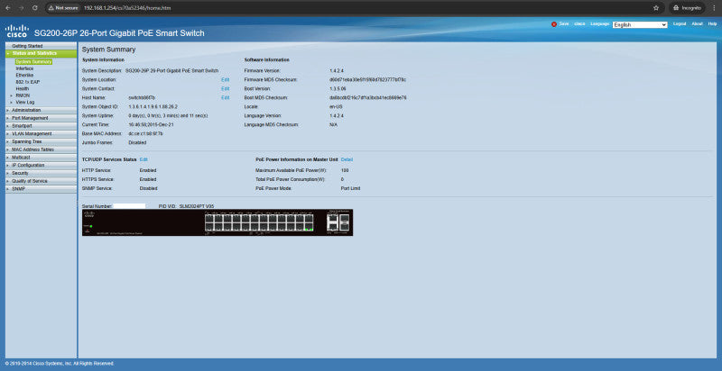Click the Firmware MD5 Checksum value
The width and height of the screenshot is (722, 371).
[367, 80]
